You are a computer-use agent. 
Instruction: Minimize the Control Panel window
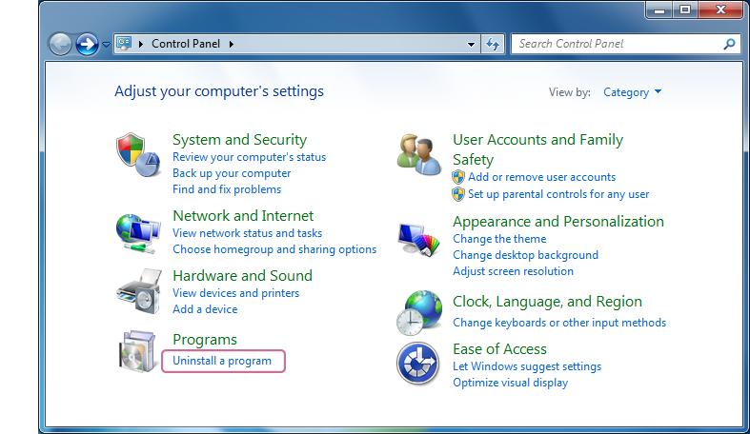click(x=659, y=10)
